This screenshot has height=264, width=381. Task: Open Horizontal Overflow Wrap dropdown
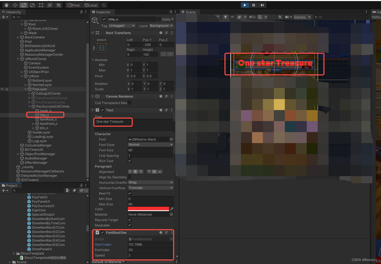click(150, 182)
